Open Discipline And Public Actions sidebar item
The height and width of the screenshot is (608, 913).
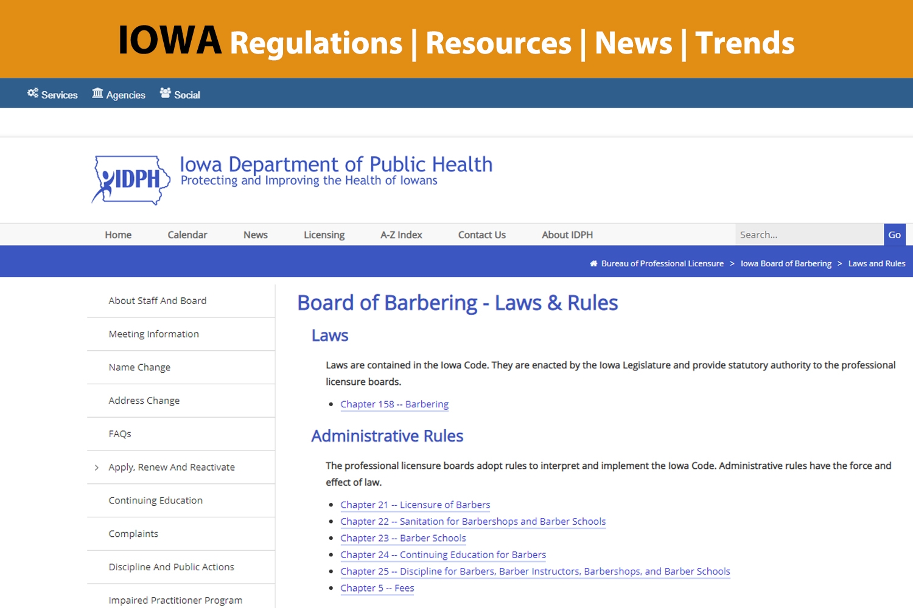pyautogui.click(x=171, y=567)
